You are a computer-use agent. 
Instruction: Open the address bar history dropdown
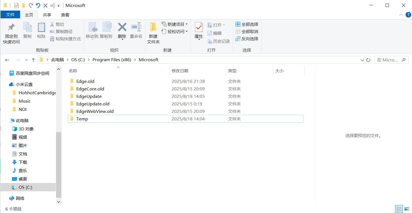[362, 60]
